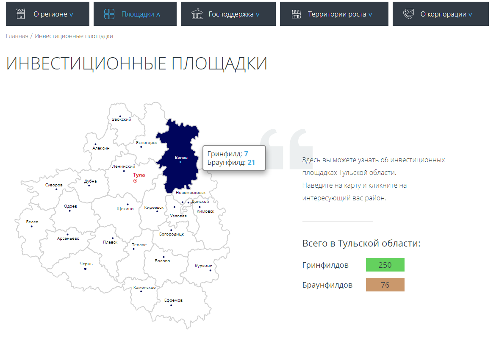The width and height of the screenshot is (499, 341).
Task: Click the Тула city marker symbol
Action: coord(135,181)
